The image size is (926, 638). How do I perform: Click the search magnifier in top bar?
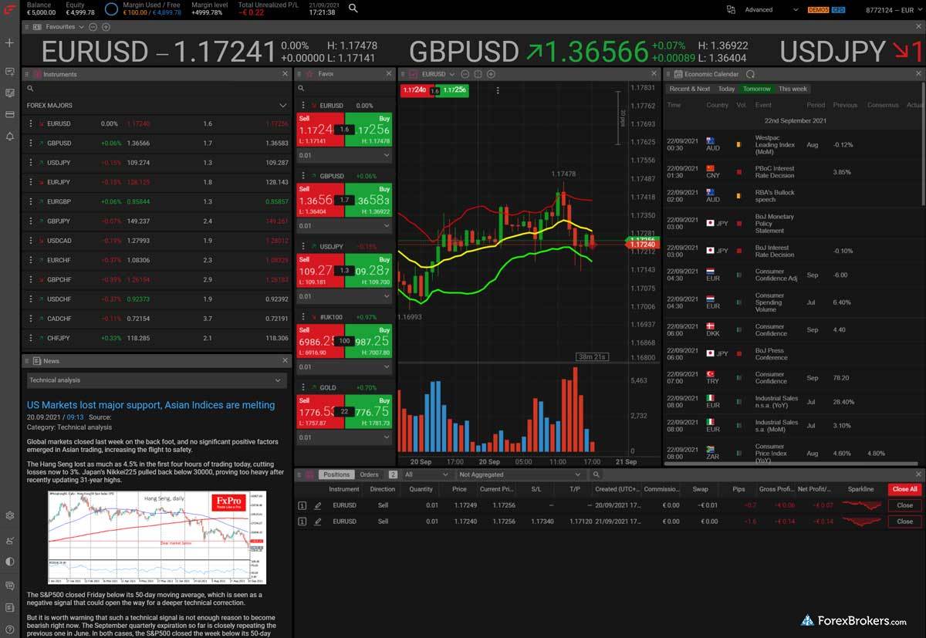tap(353, 9)
